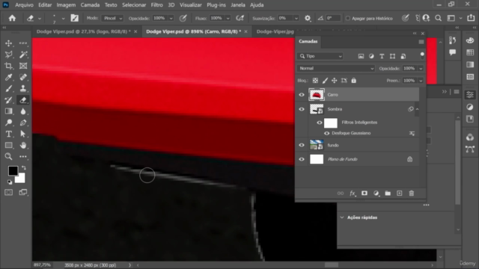Switch to Dodge Viper.psd logo tab
The width and height of the screenshot is (479, 269).
pos(83,31)
